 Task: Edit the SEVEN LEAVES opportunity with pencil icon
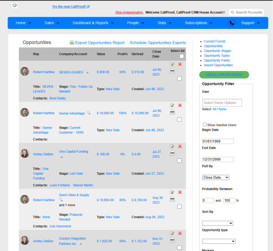point(172,65)
